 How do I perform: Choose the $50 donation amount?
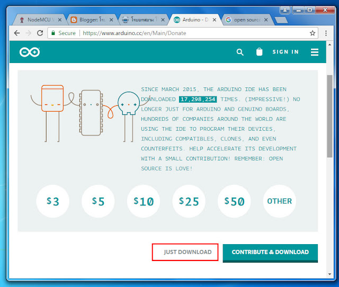pos(234,201)
